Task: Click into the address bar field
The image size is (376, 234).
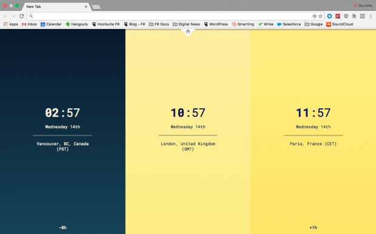Action: (170, 16)
